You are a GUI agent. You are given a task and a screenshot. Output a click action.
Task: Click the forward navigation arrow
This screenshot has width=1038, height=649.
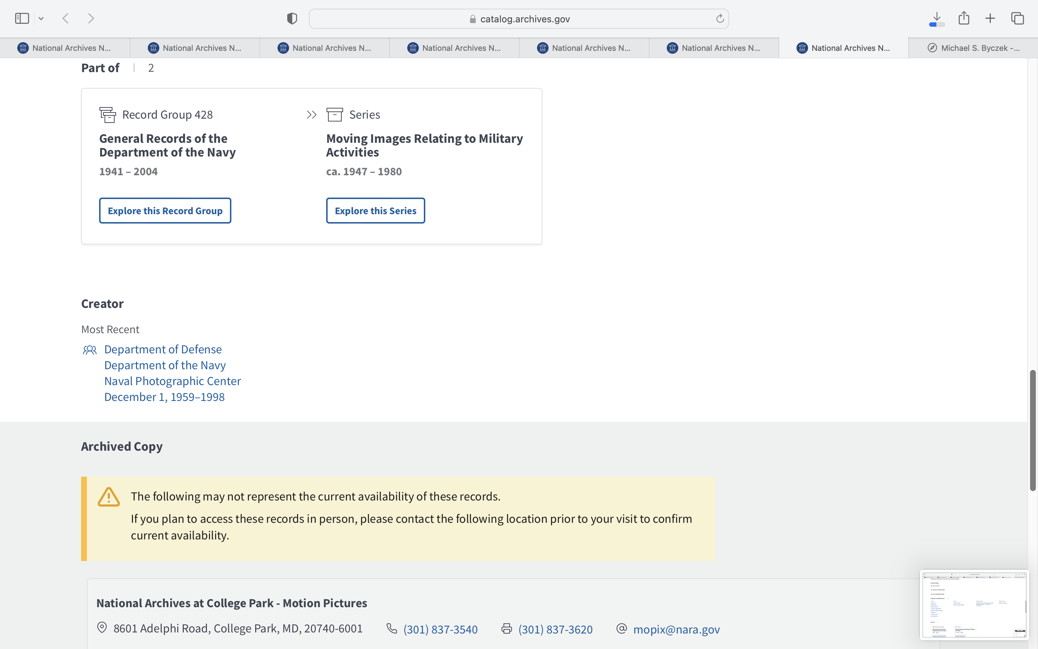click(x=91, y=18)
